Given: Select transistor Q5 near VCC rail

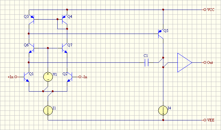Looking at the screenshot, I should point(161,34).
